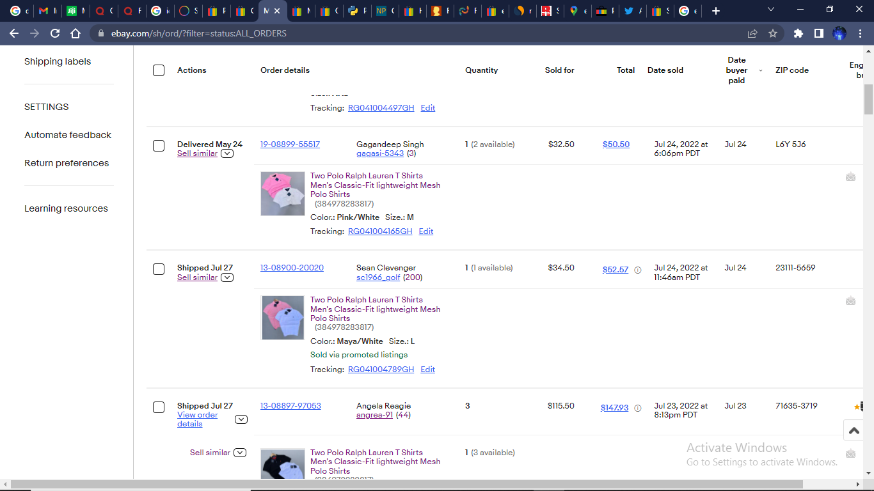Expand Sell similar dropdown for Sean Clevenger order
874x491 pixels.
(x=227, y=277)
